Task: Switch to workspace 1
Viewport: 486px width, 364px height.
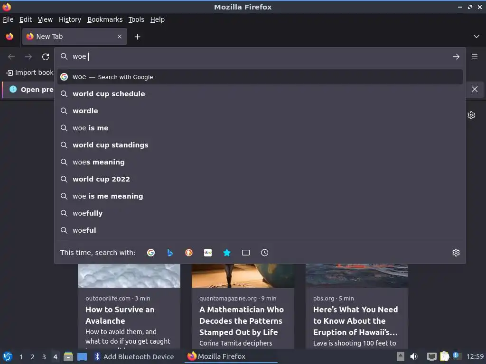Action: click(x=21, y=357)
